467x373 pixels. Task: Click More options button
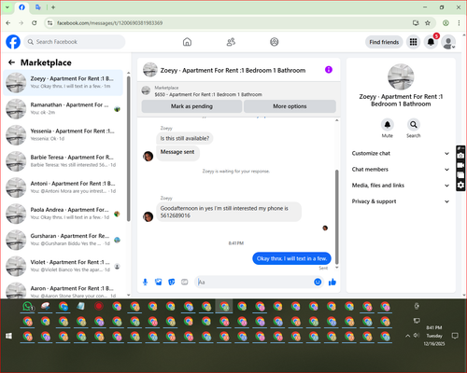pyautogui.click(x=290, y=106)
